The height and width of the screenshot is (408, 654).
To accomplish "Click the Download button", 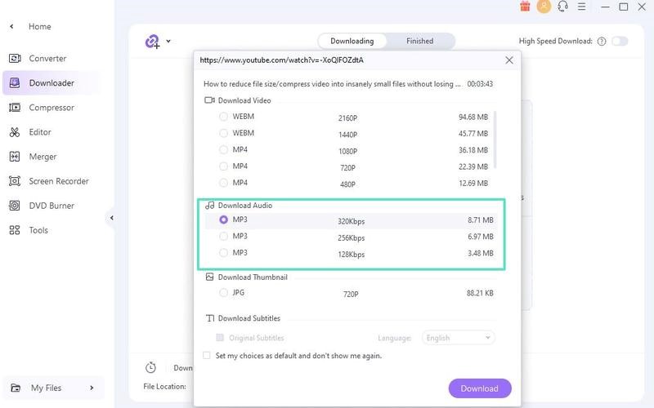I will coord(480,388).
